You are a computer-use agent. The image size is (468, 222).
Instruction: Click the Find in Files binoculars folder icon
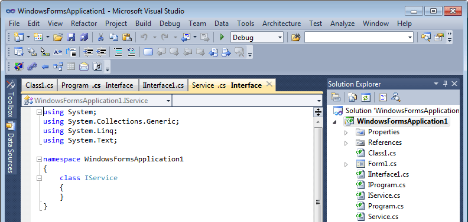pos(295,37)
